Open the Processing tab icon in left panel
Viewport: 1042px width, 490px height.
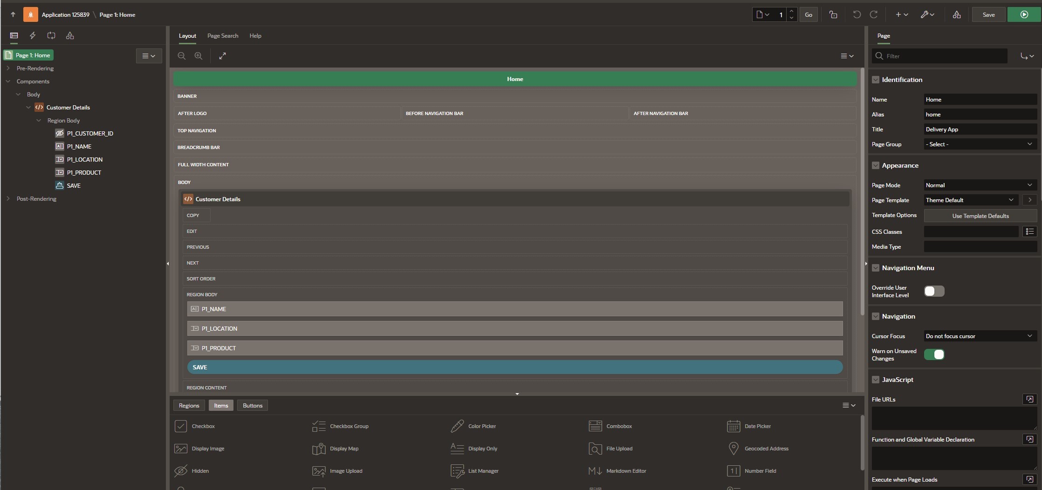(51, 35)
